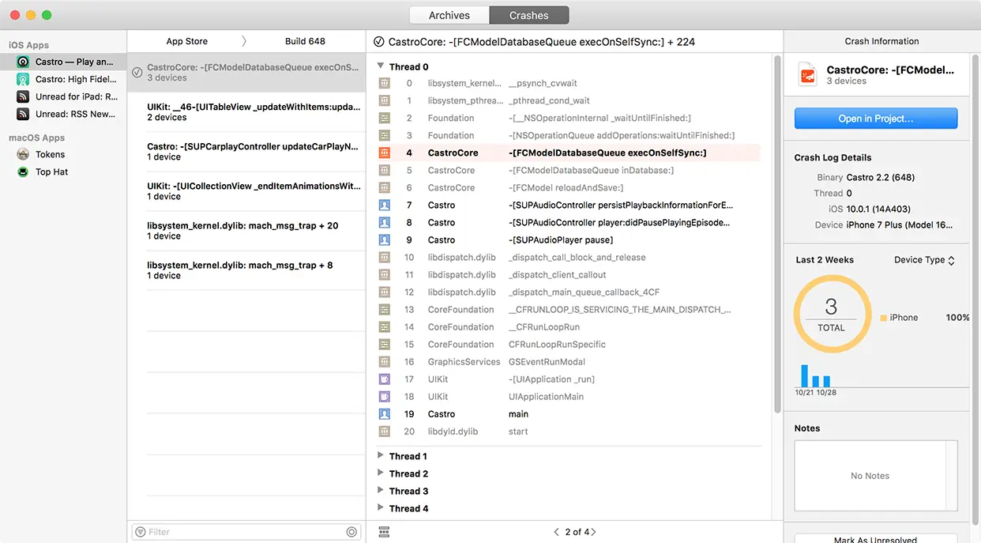Click the symbolicate icon below the thread list
The width and height of the screenshot is (981, 543).
pyautogui.click(x=384, y=531)
